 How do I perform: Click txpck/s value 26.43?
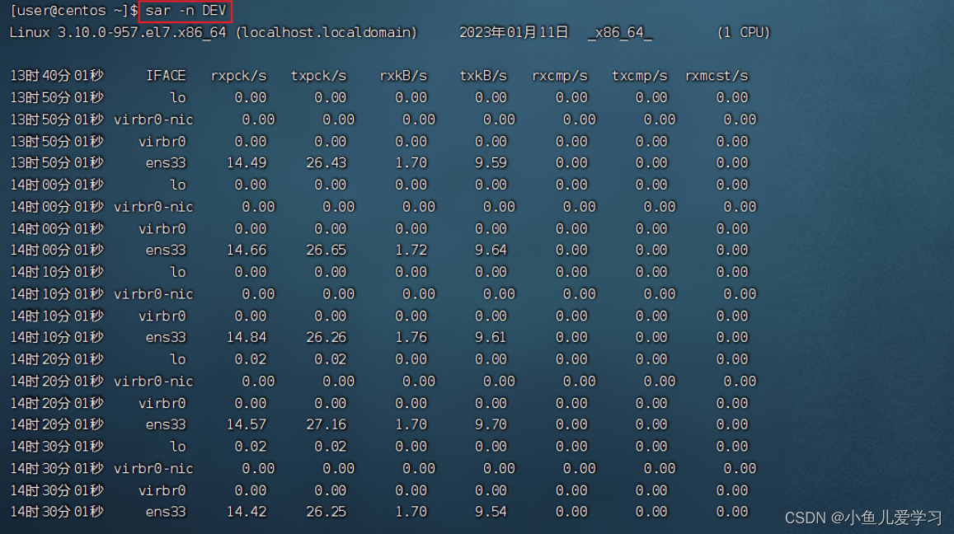pos(327,163)
